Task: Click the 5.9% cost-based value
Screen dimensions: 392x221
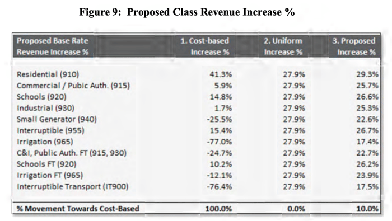Action: click(223, 86)
